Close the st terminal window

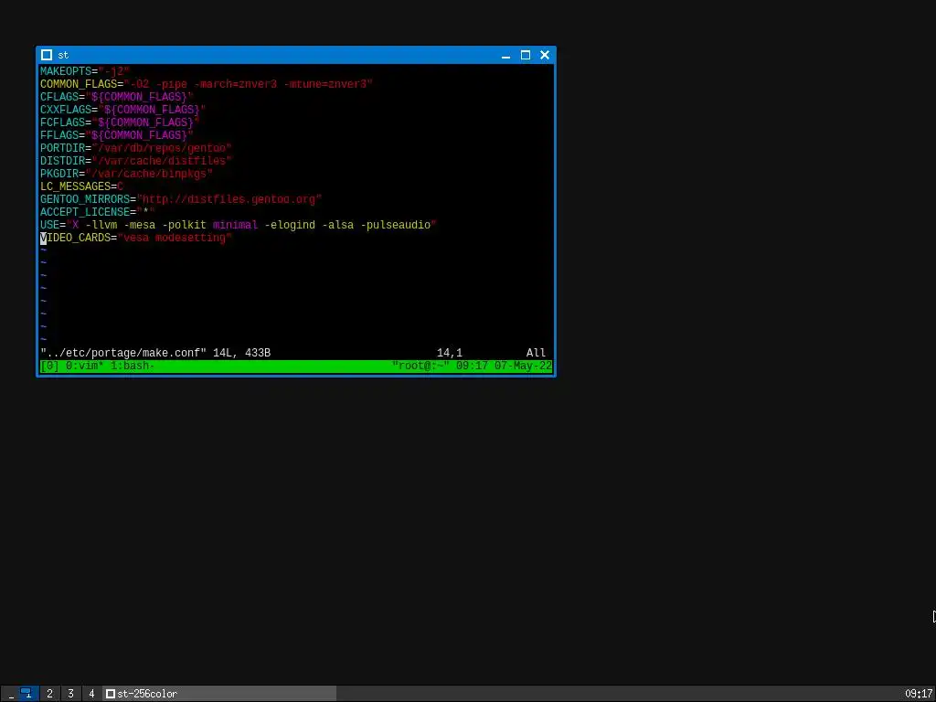[x=545, y=55]
